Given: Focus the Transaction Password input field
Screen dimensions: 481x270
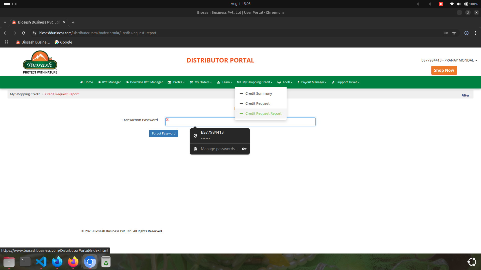Looking at the screenshot, I should (200, 122).
